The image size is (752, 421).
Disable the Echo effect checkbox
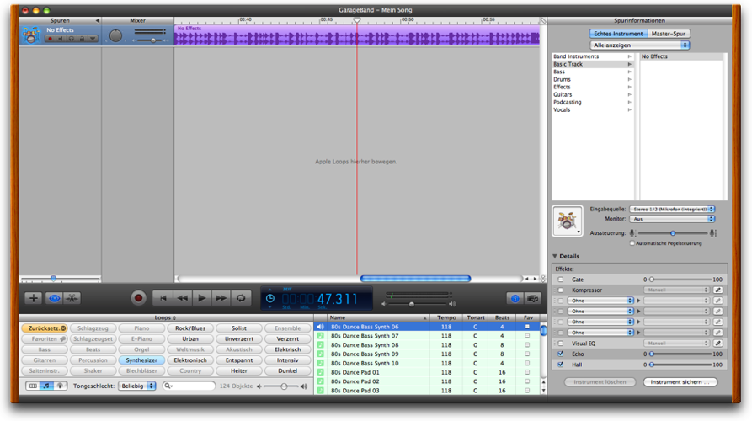pyautogui.click(x=561, y=354)
